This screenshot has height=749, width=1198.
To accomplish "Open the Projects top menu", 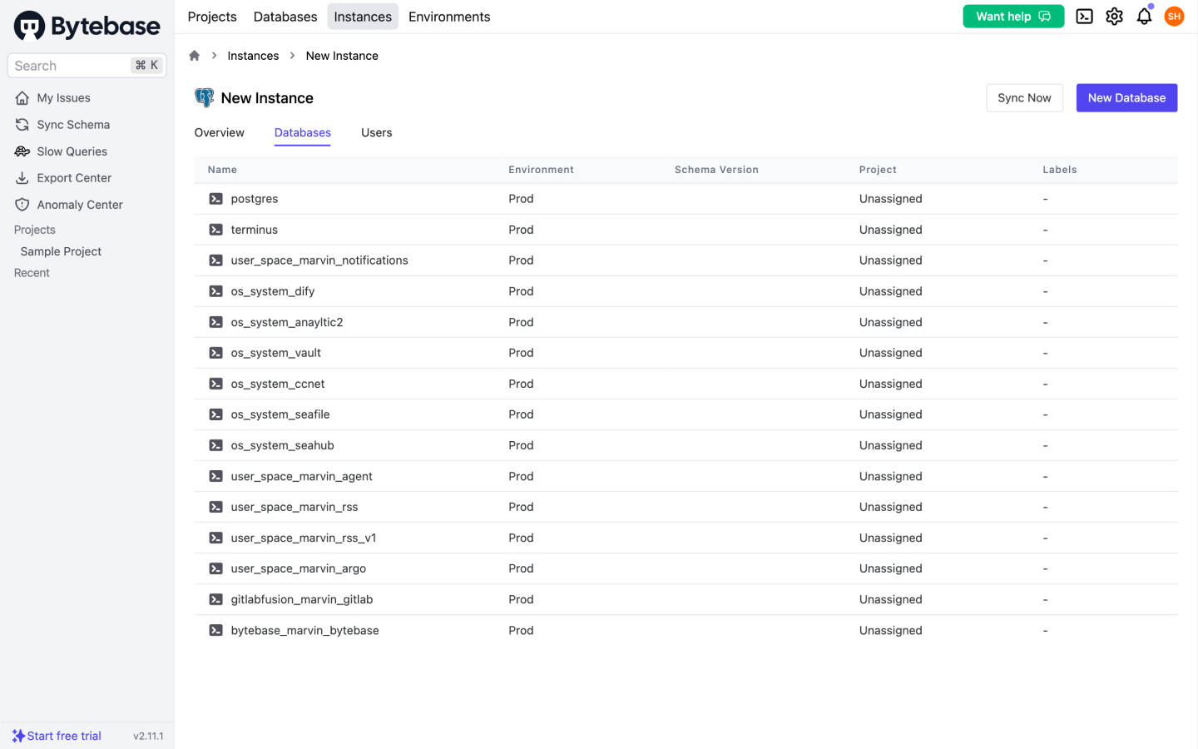I will point(212,17).
